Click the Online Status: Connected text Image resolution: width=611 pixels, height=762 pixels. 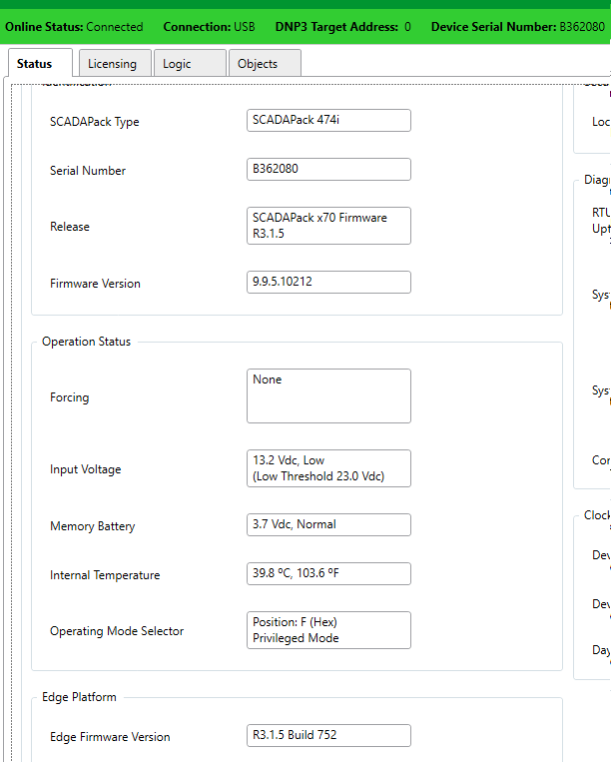click(74, 27)
